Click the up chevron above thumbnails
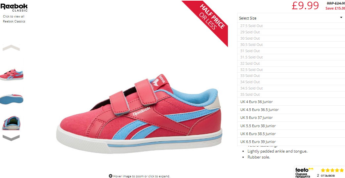This screenshot has height=178, width=345. point(11,48)
